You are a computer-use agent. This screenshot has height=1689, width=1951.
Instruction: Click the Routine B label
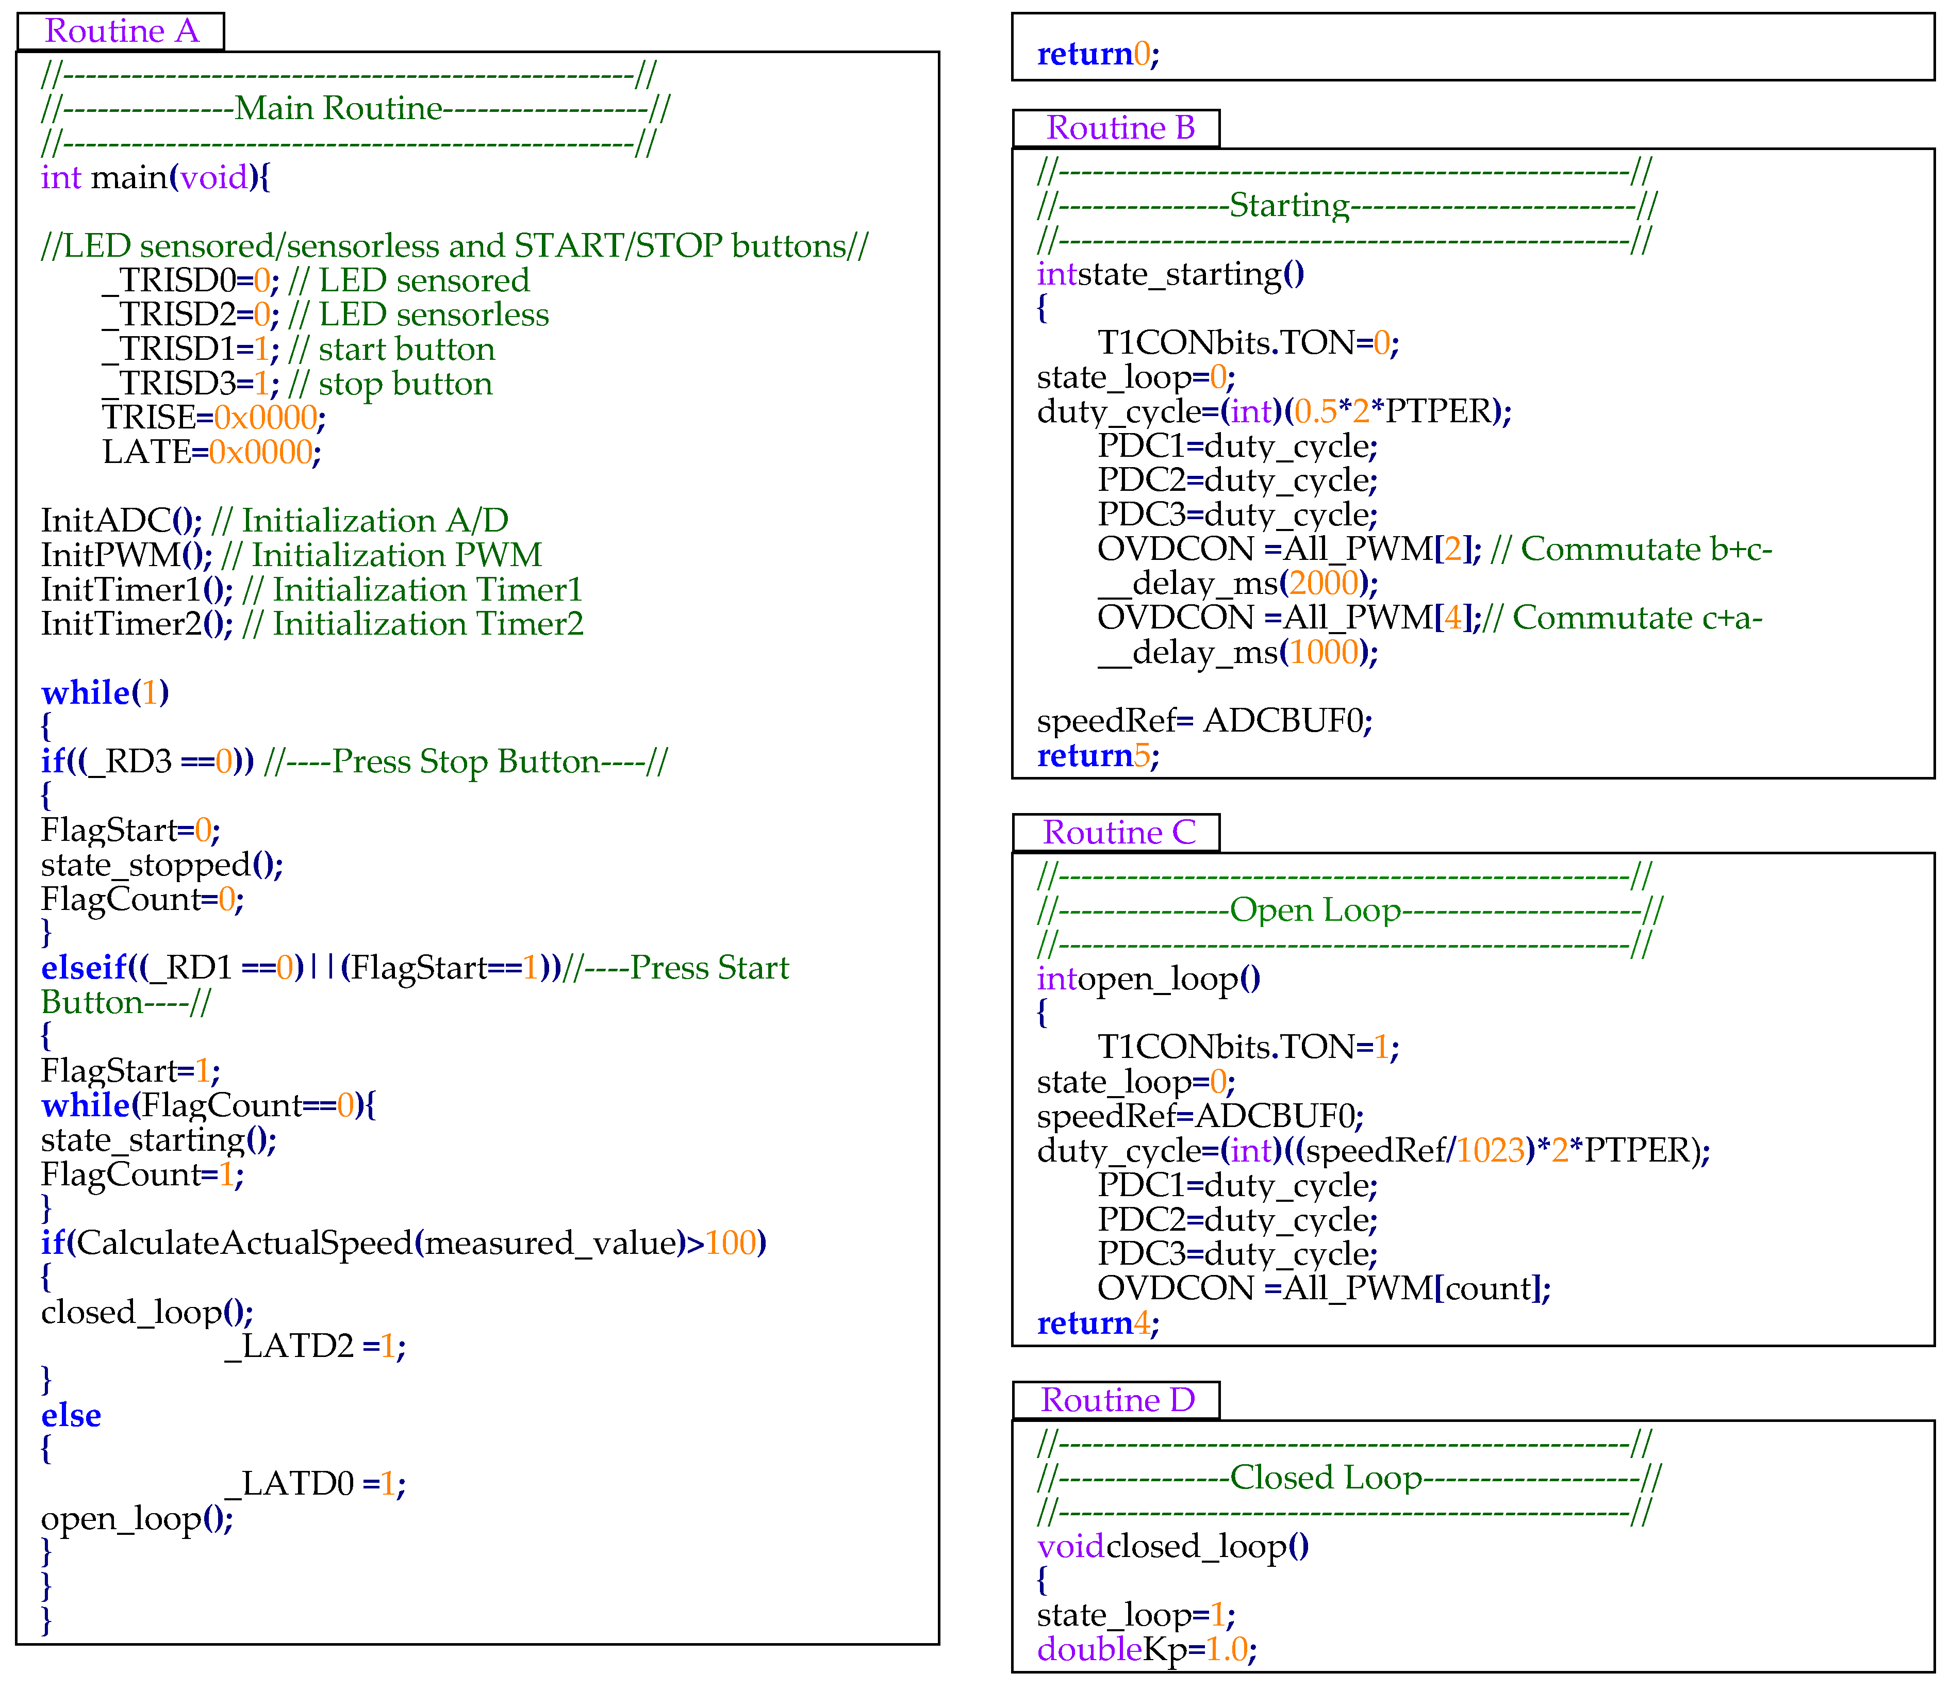(1120, 128)
